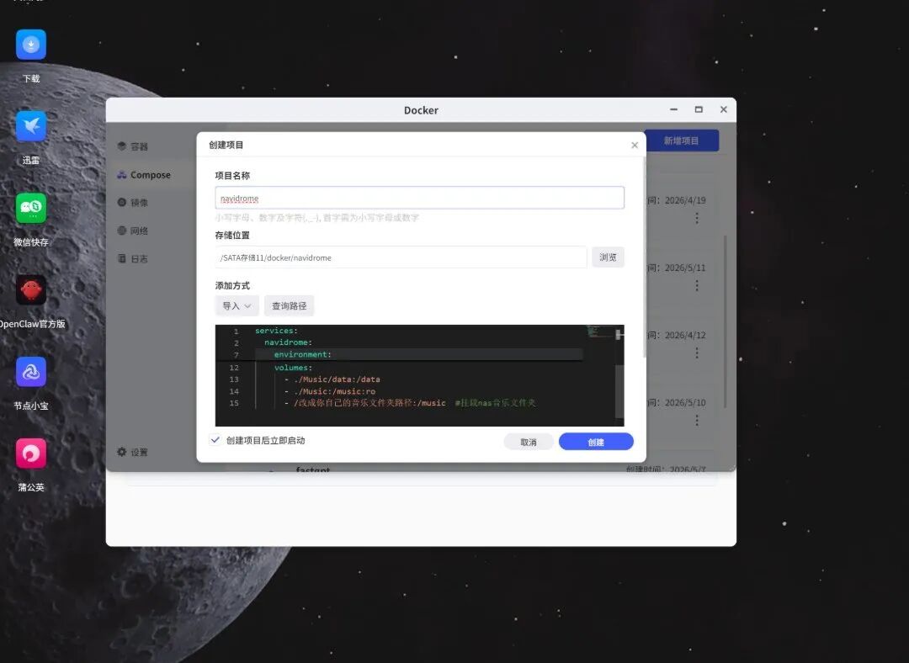Close the 创建项目 dialog with the X
This screenshot has width=909, height=663.
point(635,145)
